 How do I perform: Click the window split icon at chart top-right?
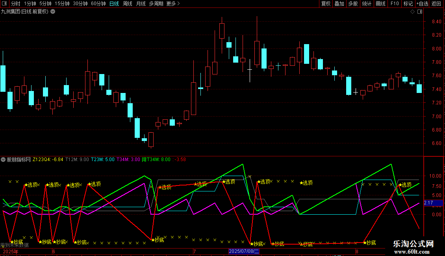click(x=420, y=11)
